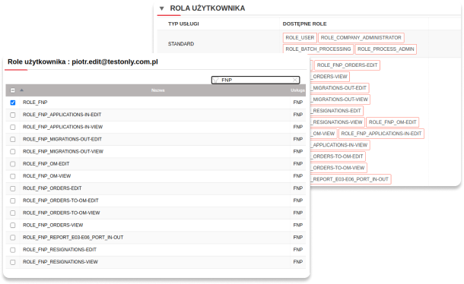The height and width of the screenshot is (284, 464).
Task: Click the MIGRATIONS-OUT-VIEW tag in background panel
Action: point(340,99)
